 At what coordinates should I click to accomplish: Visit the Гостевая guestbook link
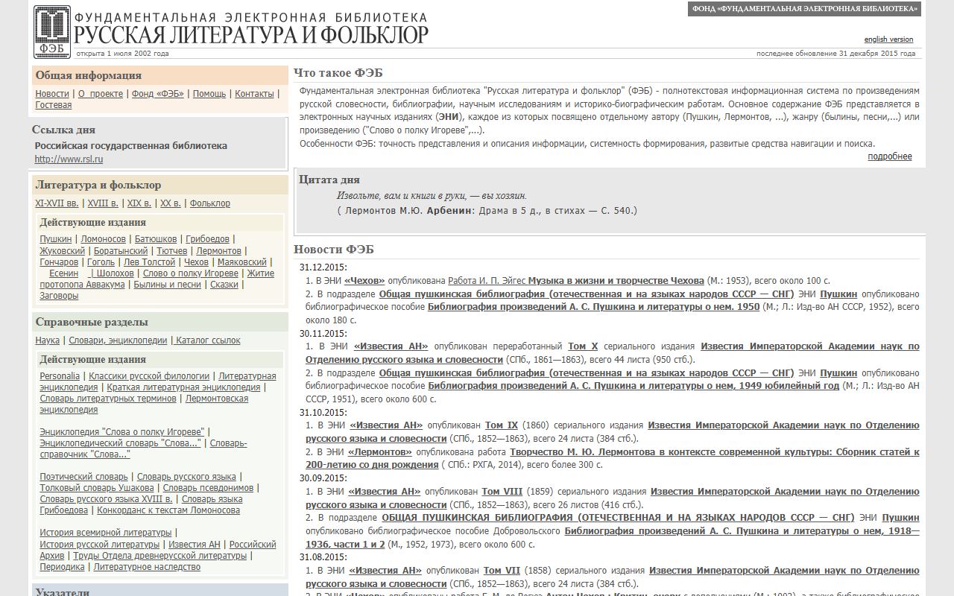point(54,105)
